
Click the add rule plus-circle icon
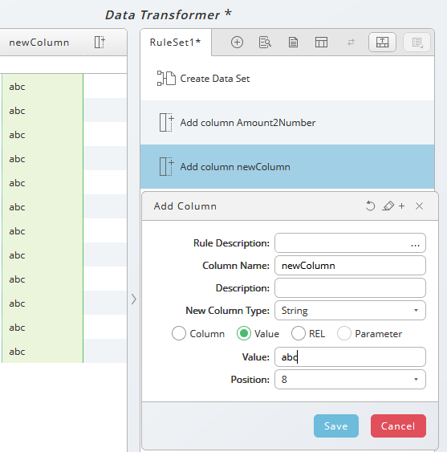237,43
